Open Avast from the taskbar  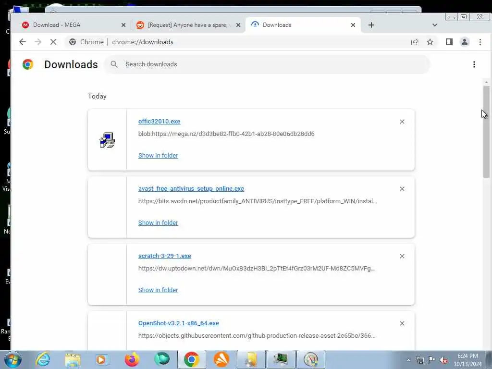221,359
